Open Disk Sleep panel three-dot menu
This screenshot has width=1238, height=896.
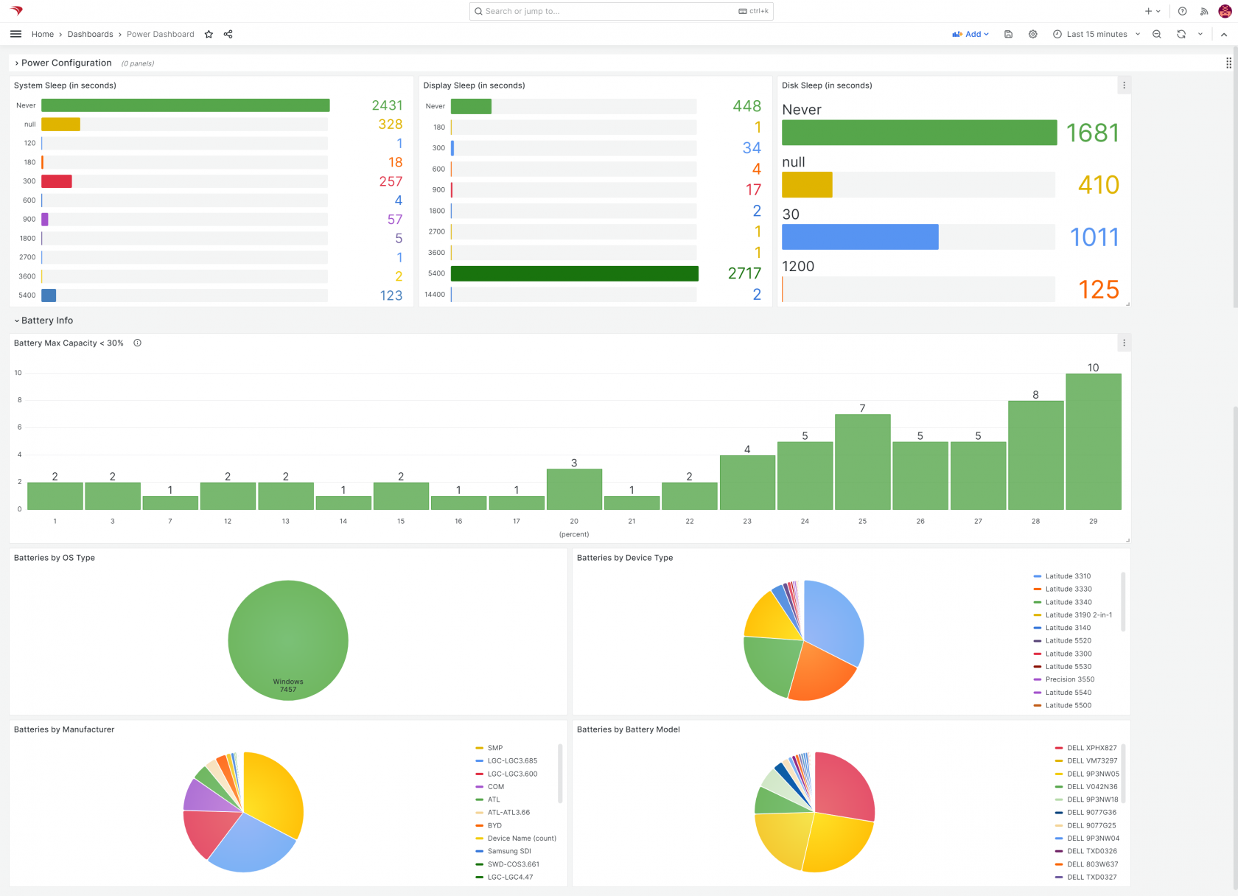tap(1124, 85)
